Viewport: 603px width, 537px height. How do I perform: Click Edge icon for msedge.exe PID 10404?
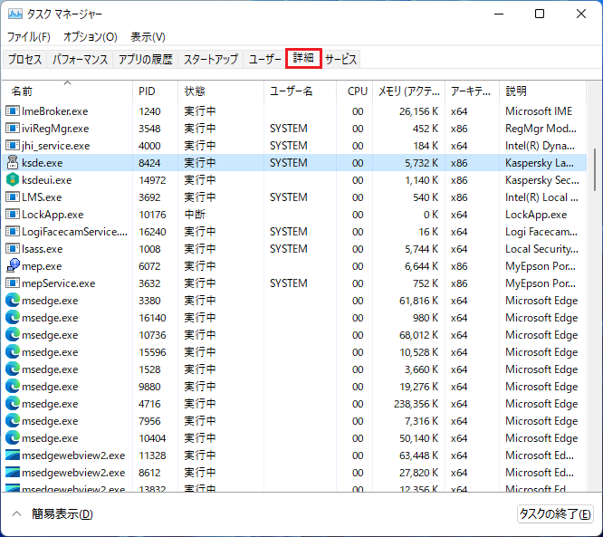[13, 437]
